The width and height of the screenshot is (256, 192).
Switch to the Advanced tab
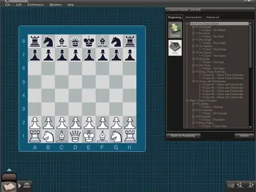(x=213, y=17)
